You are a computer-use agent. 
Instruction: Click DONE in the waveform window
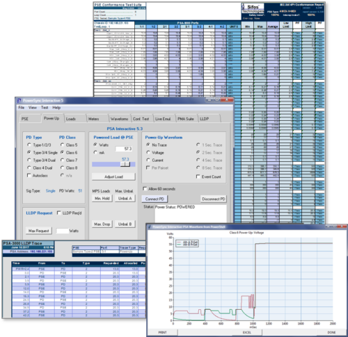tap(331, 332)
